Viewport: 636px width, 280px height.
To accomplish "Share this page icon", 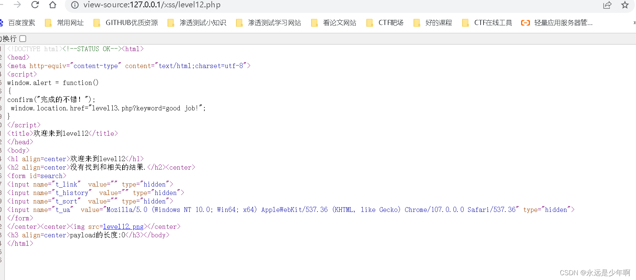I will [x=607, y=5].
